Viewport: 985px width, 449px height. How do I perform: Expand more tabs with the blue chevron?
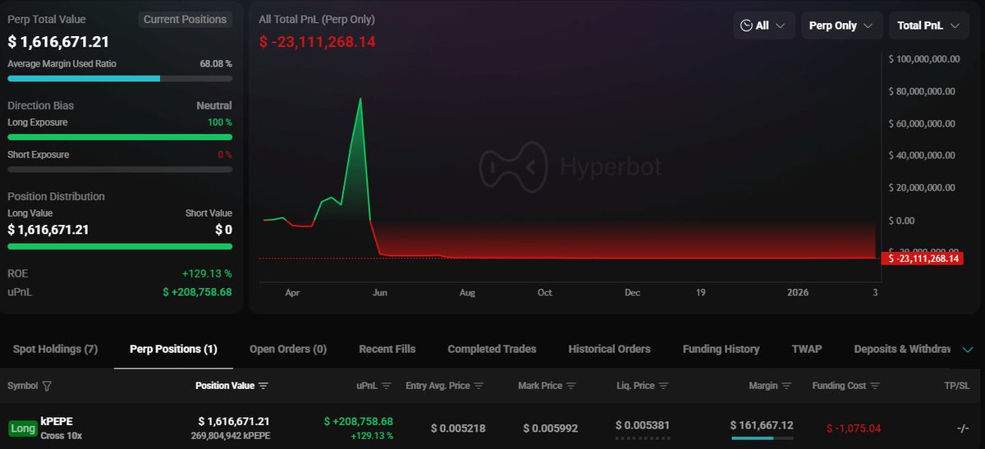pyautogui.click(x=968, y=350)
